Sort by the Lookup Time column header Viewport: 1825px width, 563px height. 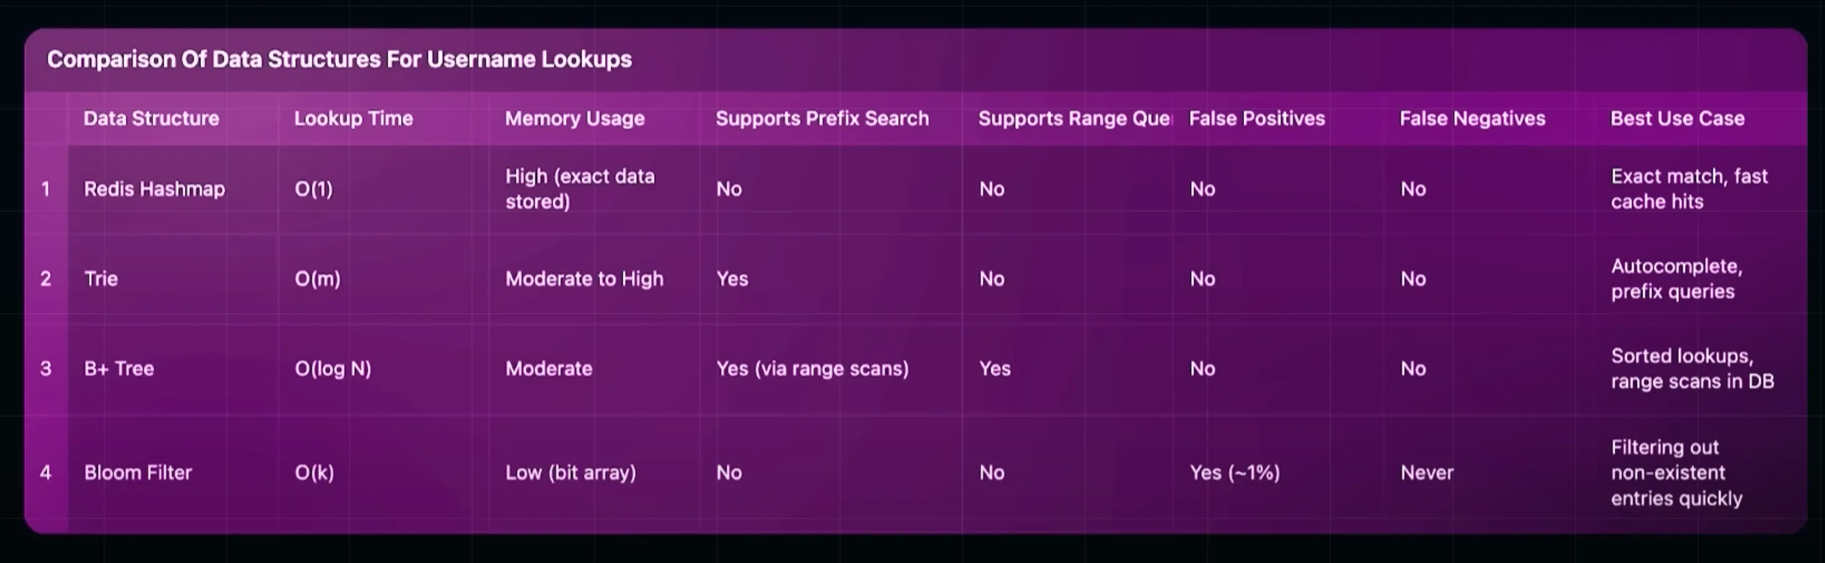[x=353, y=118]
